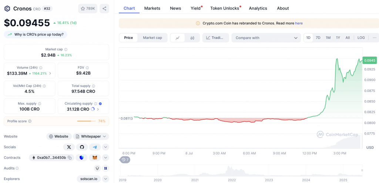Click the MetaMask fox icon
Screen dimensions: 379x183
coord(95,157)
